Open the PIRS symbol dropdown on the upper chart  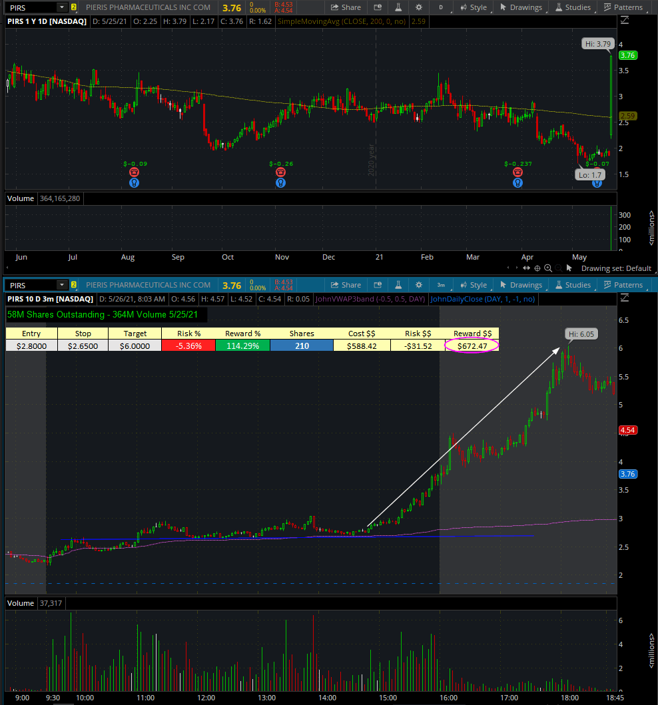click(x=62, y=8)
